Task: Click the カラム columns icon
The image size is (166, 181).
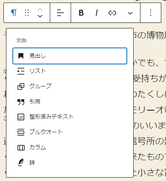Action: coord(21,148)
